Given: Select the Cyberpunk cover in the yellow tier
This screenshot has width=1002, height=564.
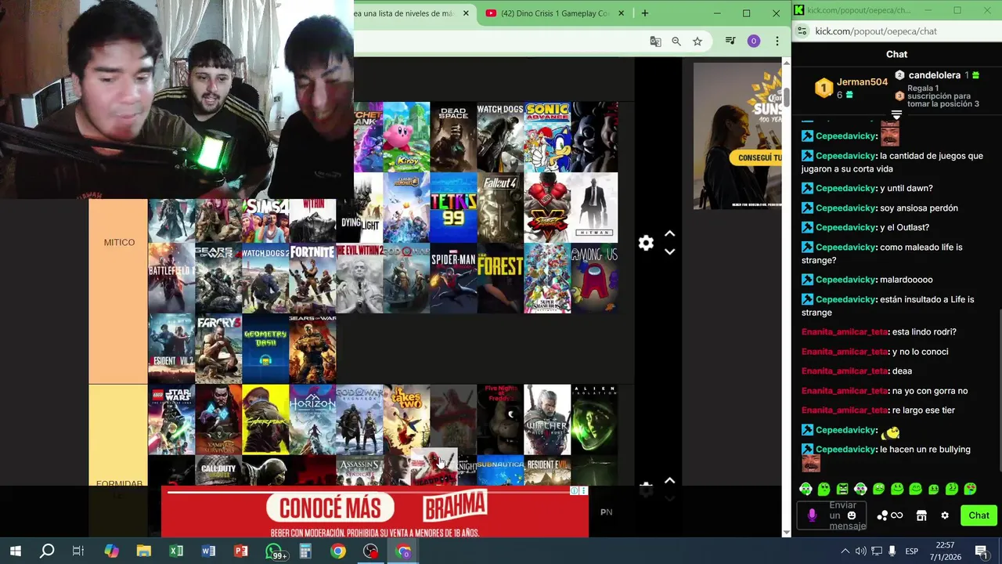Looking at the screenshot, I should (265, 419).
